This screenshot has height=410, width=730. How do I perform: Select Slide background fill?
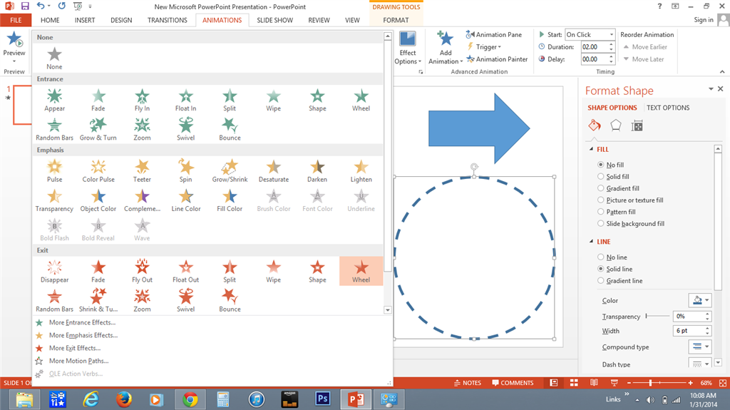[x=600, y=224]
